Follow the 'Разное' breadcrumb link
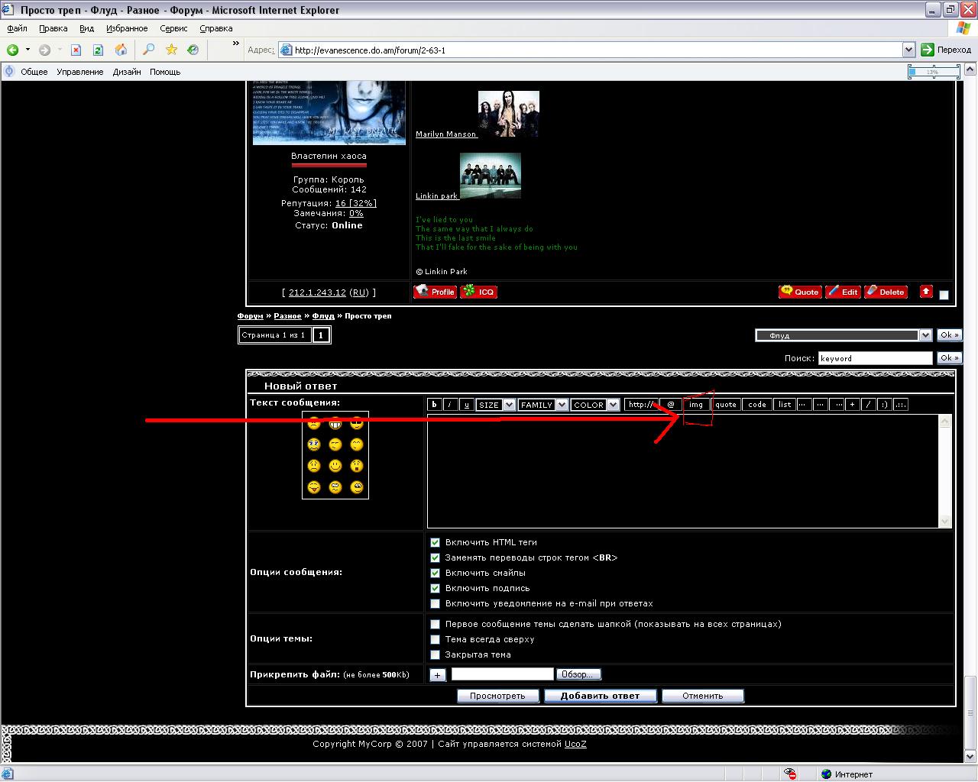This screenshot has width=978, height=782. pyautogui.click(x=287, y=316)
